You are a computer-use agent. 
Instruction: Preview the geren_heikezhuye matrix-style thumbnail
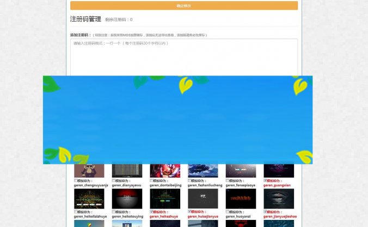click(x=165, y=199)
